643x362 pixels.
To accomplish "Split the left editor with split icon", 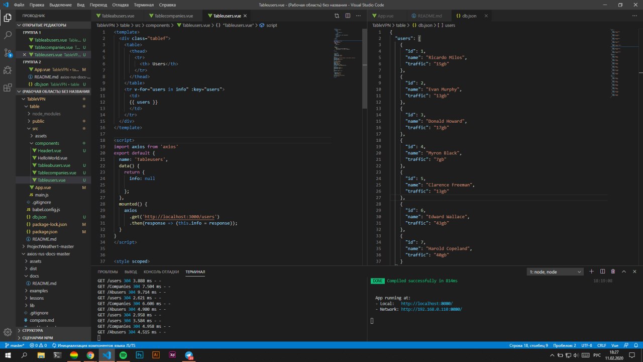I will point(347,16).
